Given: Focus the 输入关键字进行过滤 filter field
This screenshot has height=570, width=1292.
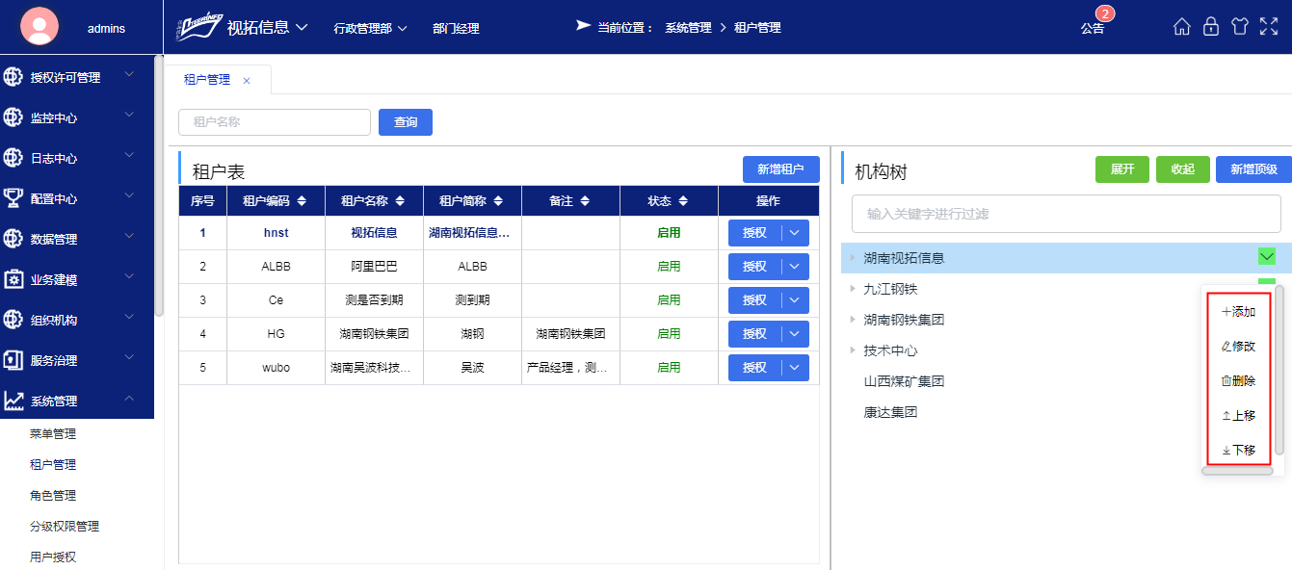Looking at the screenshot, I should 1067,214.
